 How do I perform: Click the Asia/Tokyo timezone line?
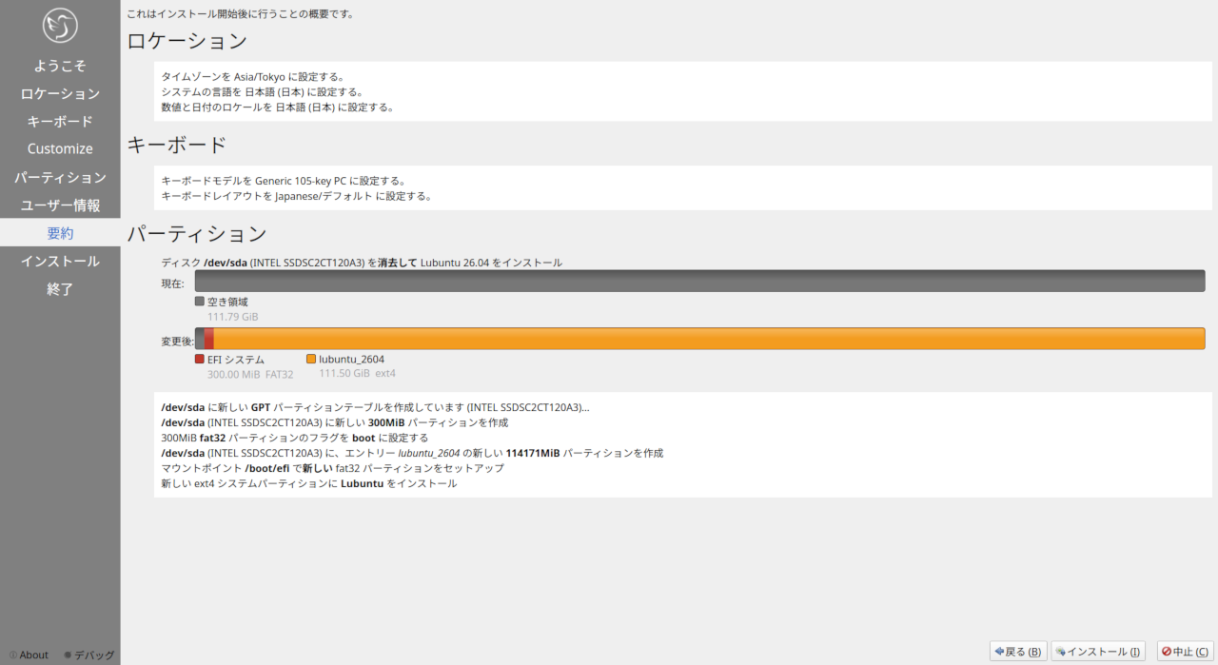(252, 77)
